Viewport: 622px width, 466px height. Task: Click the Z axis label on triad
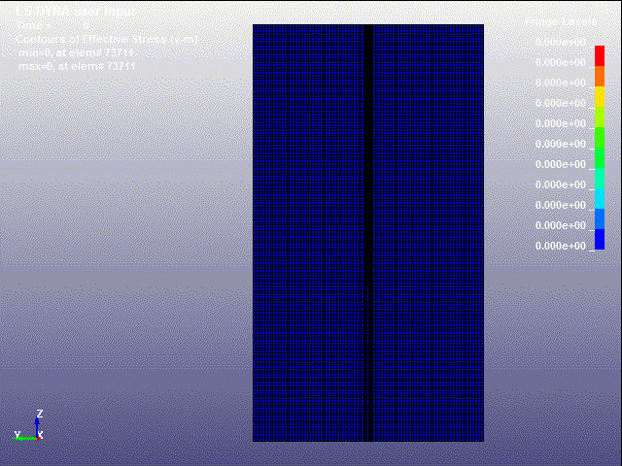(39, 414)
